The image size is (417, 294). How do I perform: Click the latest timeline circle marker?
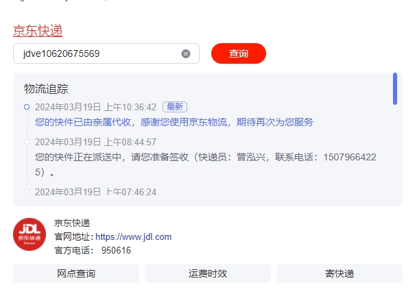(x=27, y=107)
